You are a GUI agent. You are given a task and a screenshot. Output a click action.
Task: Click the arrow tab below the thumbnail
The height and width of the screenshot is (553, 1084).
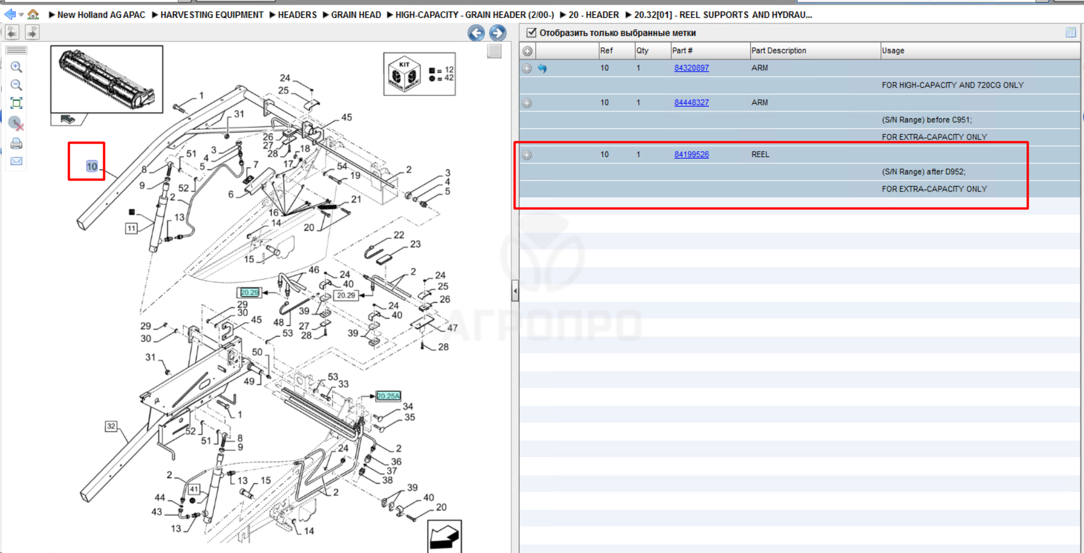(68, 119)
